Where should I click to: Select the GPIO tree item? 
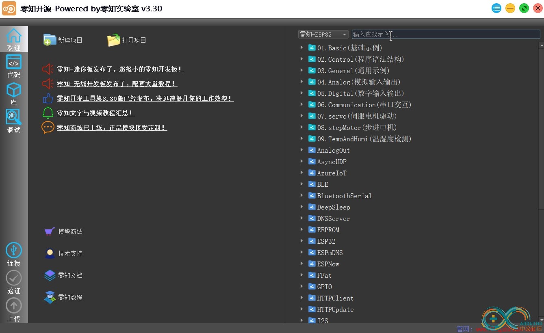(325, 287)
